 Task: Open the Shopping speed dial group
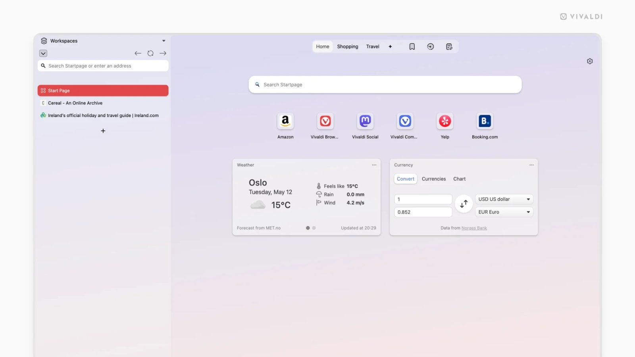(x=348, y=46)
